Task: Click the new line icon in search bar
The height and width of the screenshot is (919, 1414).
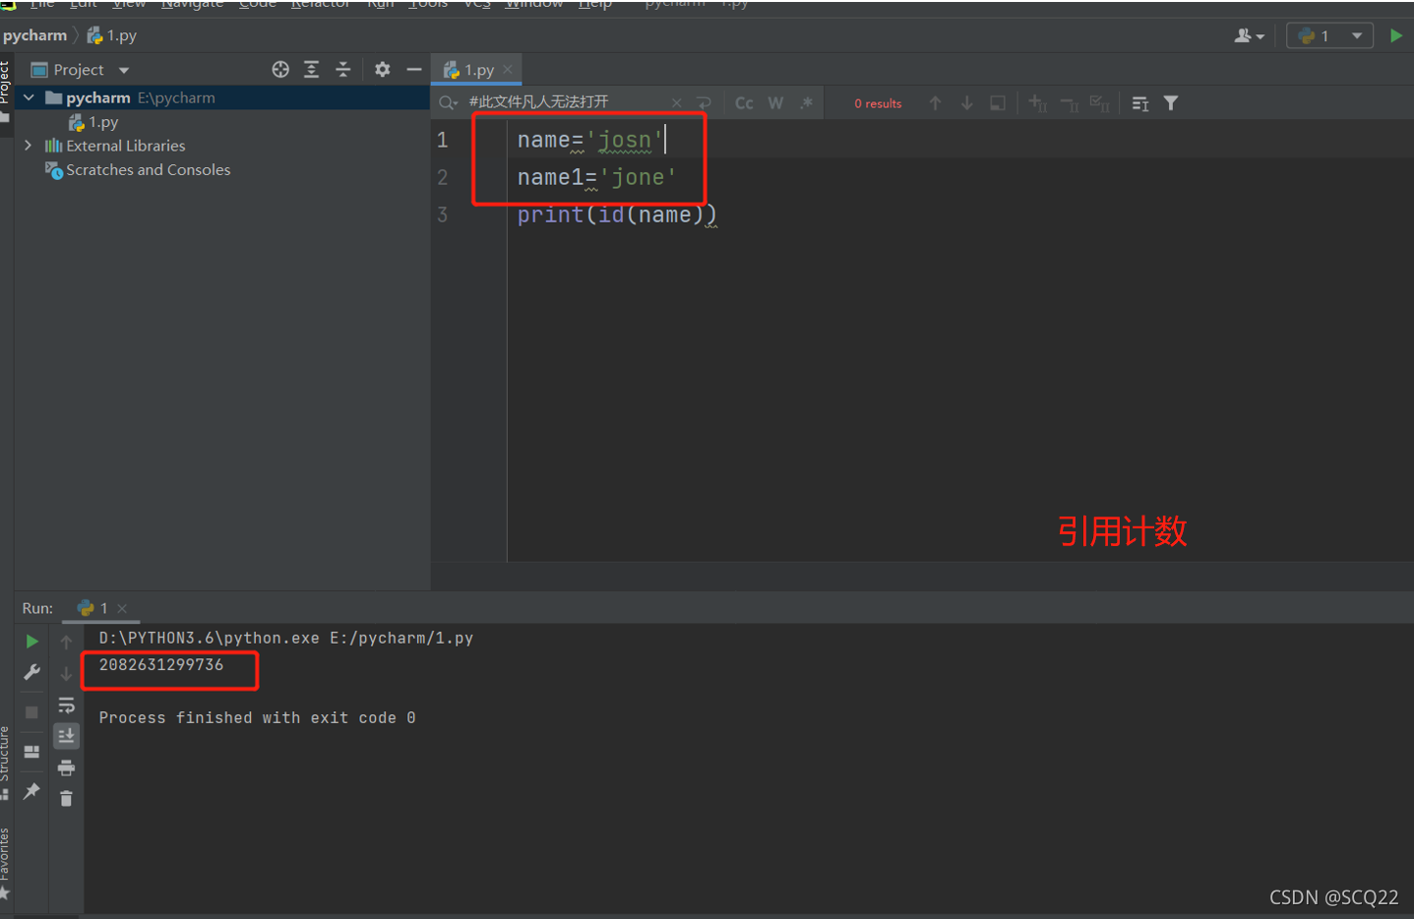Action: 704,103
